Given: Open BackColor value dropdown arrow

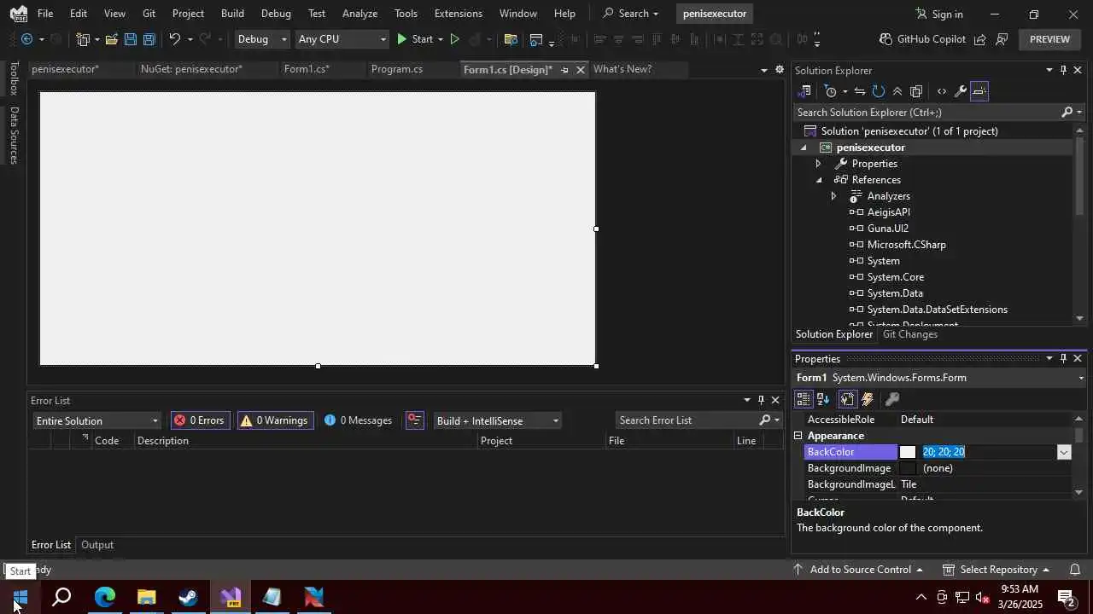Looking at the screenshot, I should [x=1064, y=452].
